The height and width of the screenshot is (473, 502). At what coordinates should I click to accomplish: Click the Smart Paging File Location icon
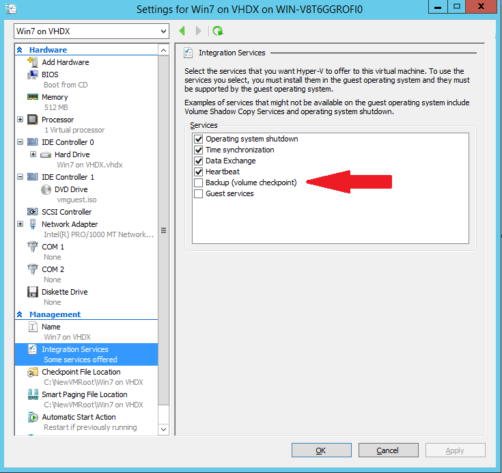[33, 394]
